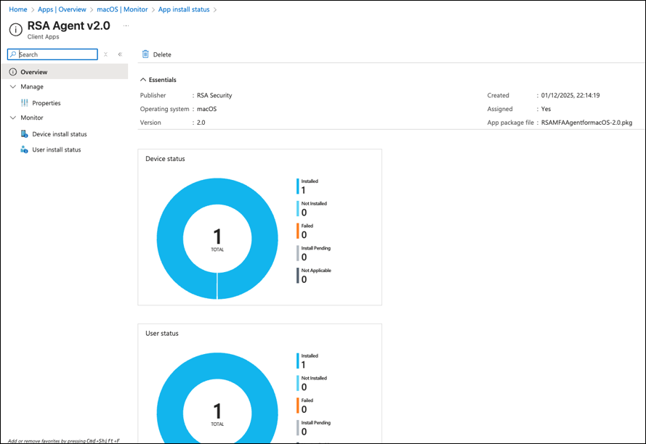This screenshot has height=444, width=646.
Task: Click the info icon beside the RSA Agent title
Action: (x=15, y=30)
